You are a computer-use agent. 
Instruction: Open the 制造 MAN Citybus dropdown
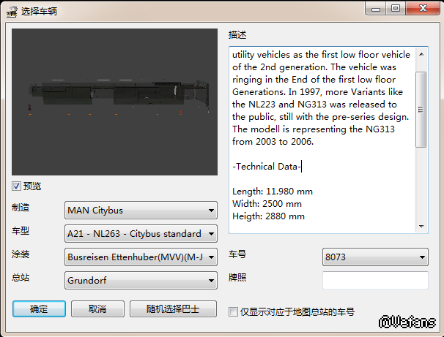coord(141,210)
